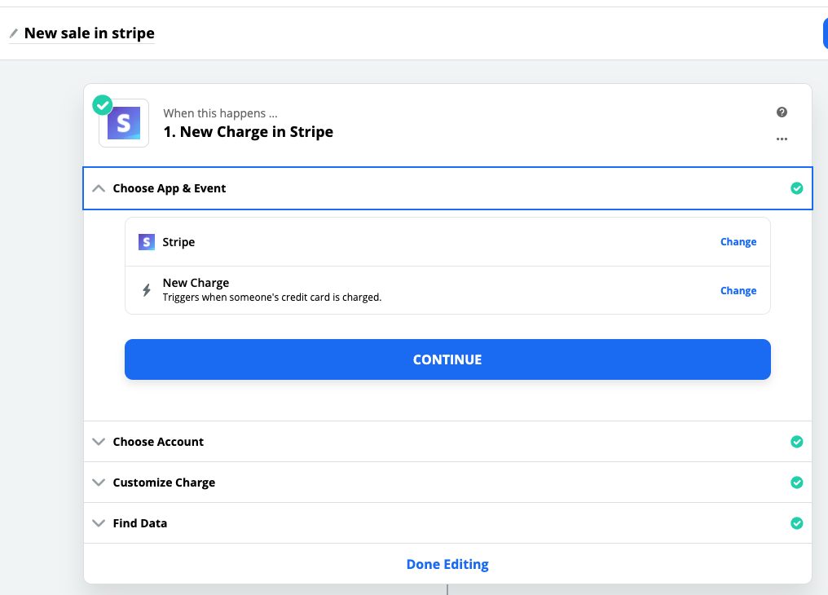The image size is (828, 595).
Task: Click green check status on Find Data
Action: [797, 523]
